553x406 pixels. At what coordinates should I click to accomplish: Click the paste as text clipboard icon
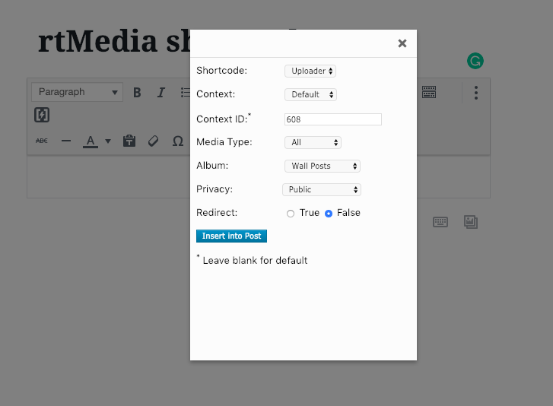click(x=129, y=141)
